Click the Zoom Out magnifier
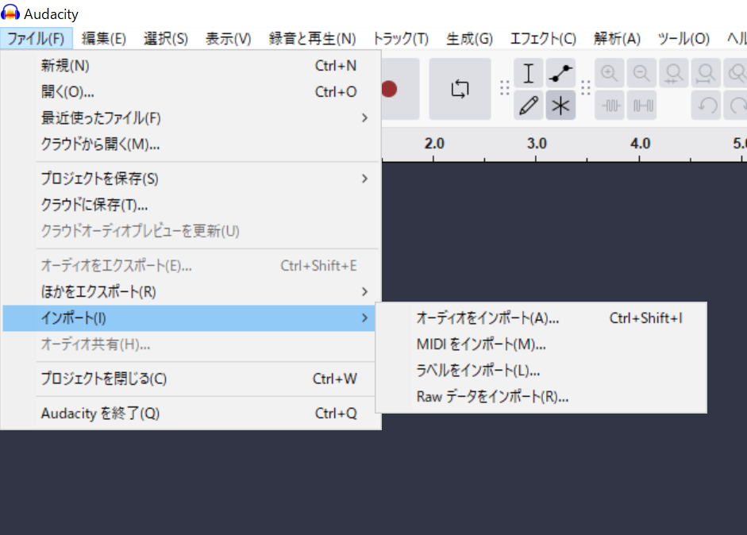The height and width of the screenshot is (535, 747). (x=641, y=73)
